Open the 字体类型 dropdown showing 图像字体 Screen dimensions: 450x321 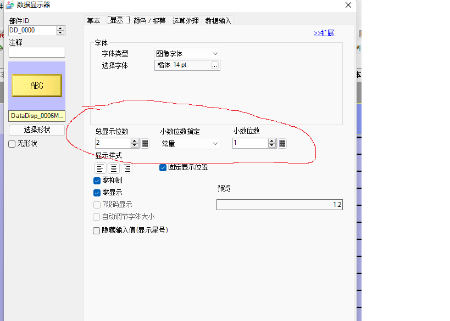pos(187,54)
